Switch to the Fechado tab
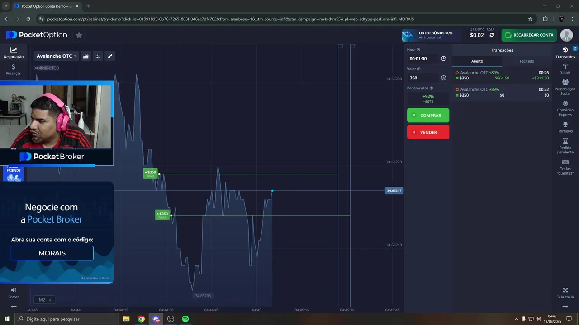The height and width of the screenshot is (325, 579). coord(527,61)
